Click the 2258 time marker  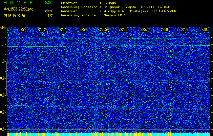coord(164,30)
